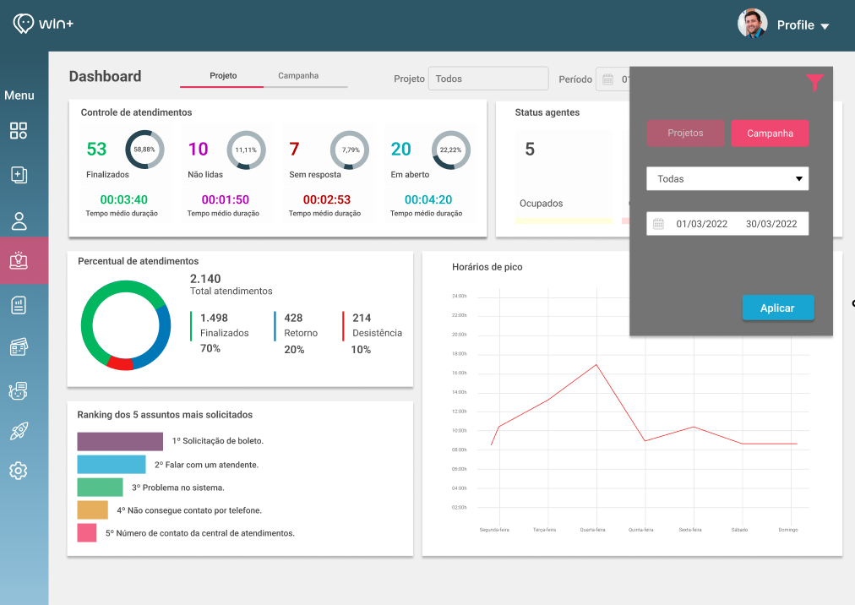Toggle the Campanha filter option

pyautogui.click(x=770, y=134)
